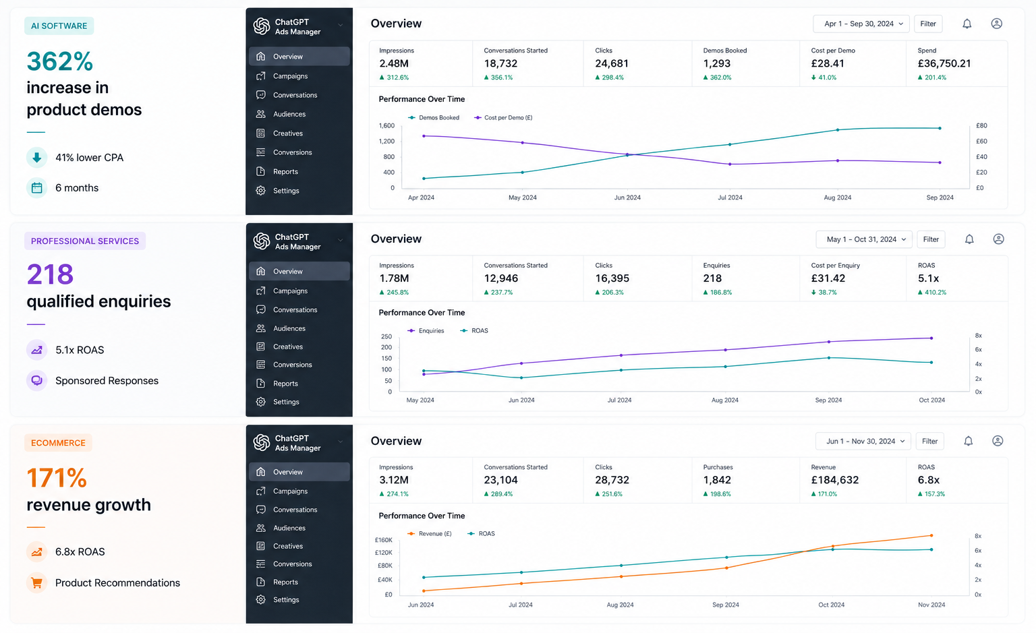Click the ChatGPT logo in the Professional Services sidebar
The width and height of the screenshot is (1036, 633).
click(262, 241)
